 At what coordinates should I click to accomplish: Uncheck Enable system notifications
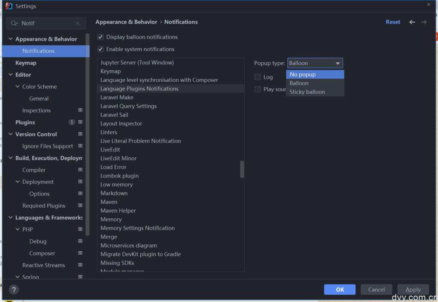point(101,49)
